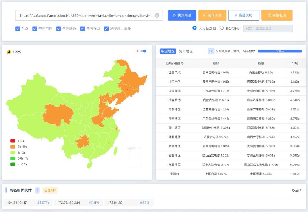The height and width of the screenshot is (212, 308).
Task: Click the 缓慢测试 button
Action: coord(213,15)
